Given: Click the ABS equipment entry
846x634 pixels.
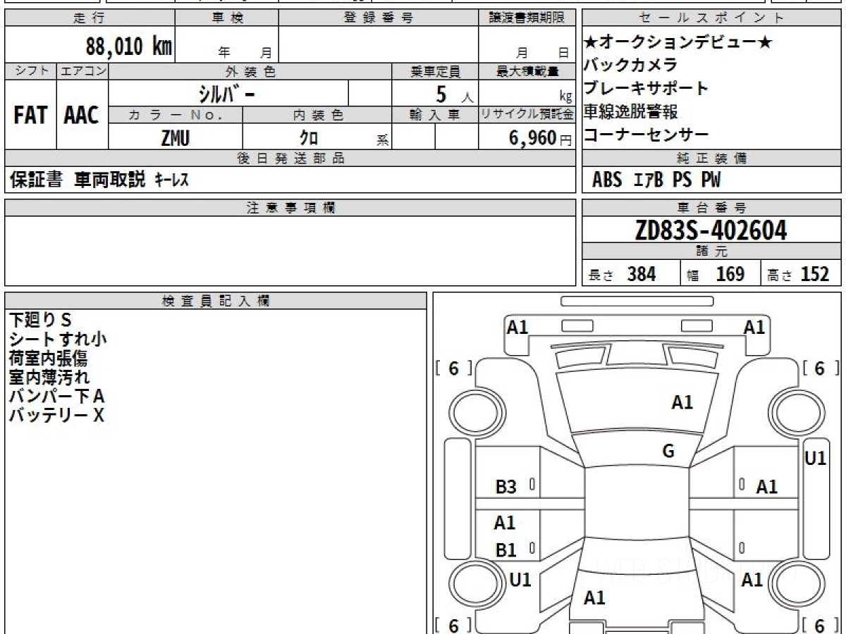Looking at the screenshot, I should point(607,180).
